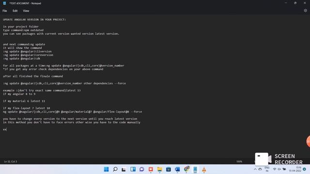Switch to Notepad taskbar icon
This screenshot has width=310, height=174.
195,169
